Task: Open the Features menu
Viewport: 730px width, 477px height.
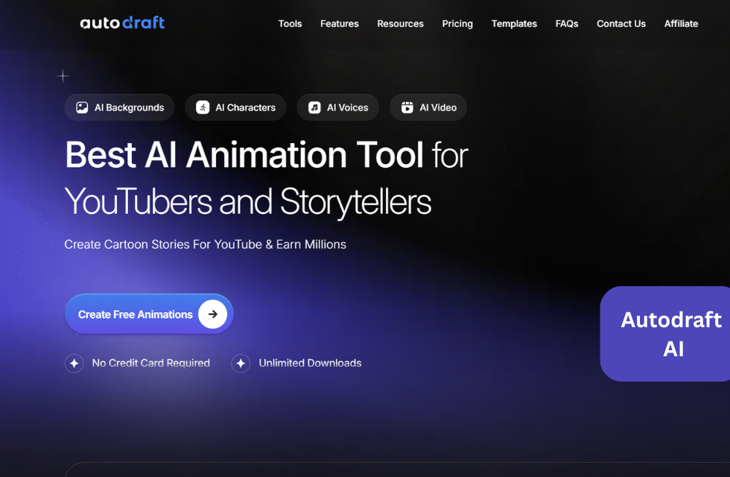Action: coord(339,24)
